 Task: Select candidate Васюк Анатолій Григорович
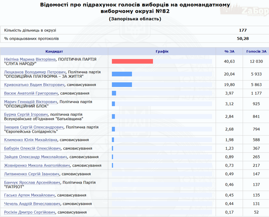coord(31,93)
